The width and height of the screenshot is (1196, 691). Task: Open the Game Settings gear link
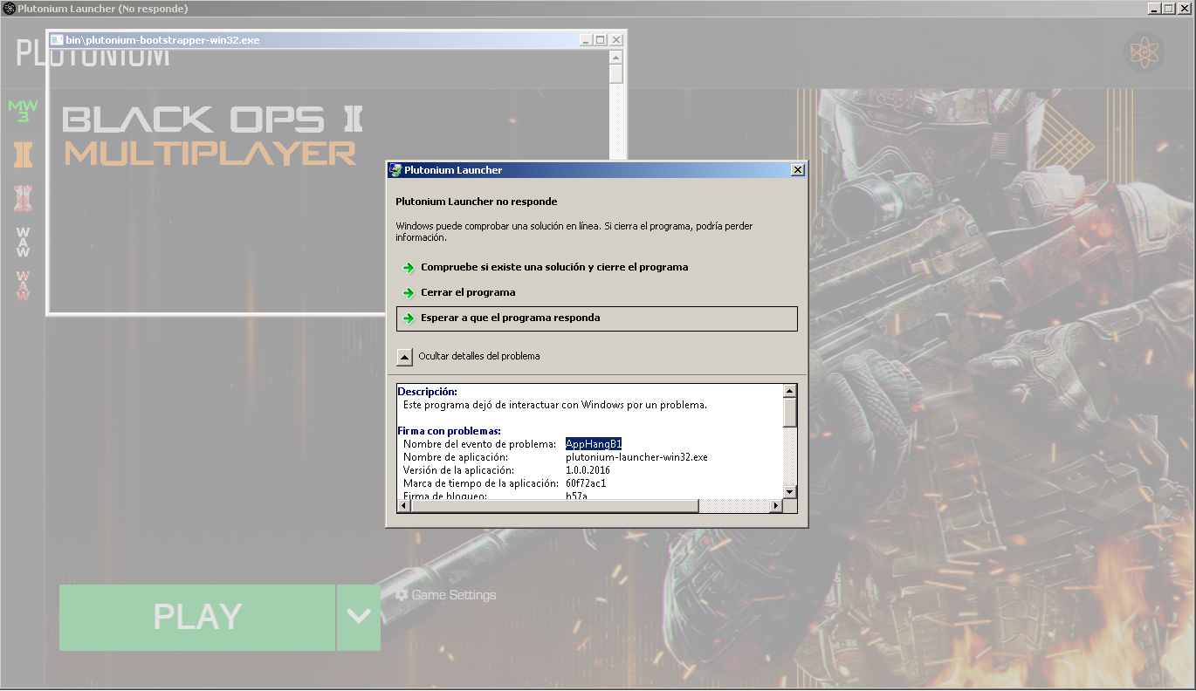pos(445,595)
